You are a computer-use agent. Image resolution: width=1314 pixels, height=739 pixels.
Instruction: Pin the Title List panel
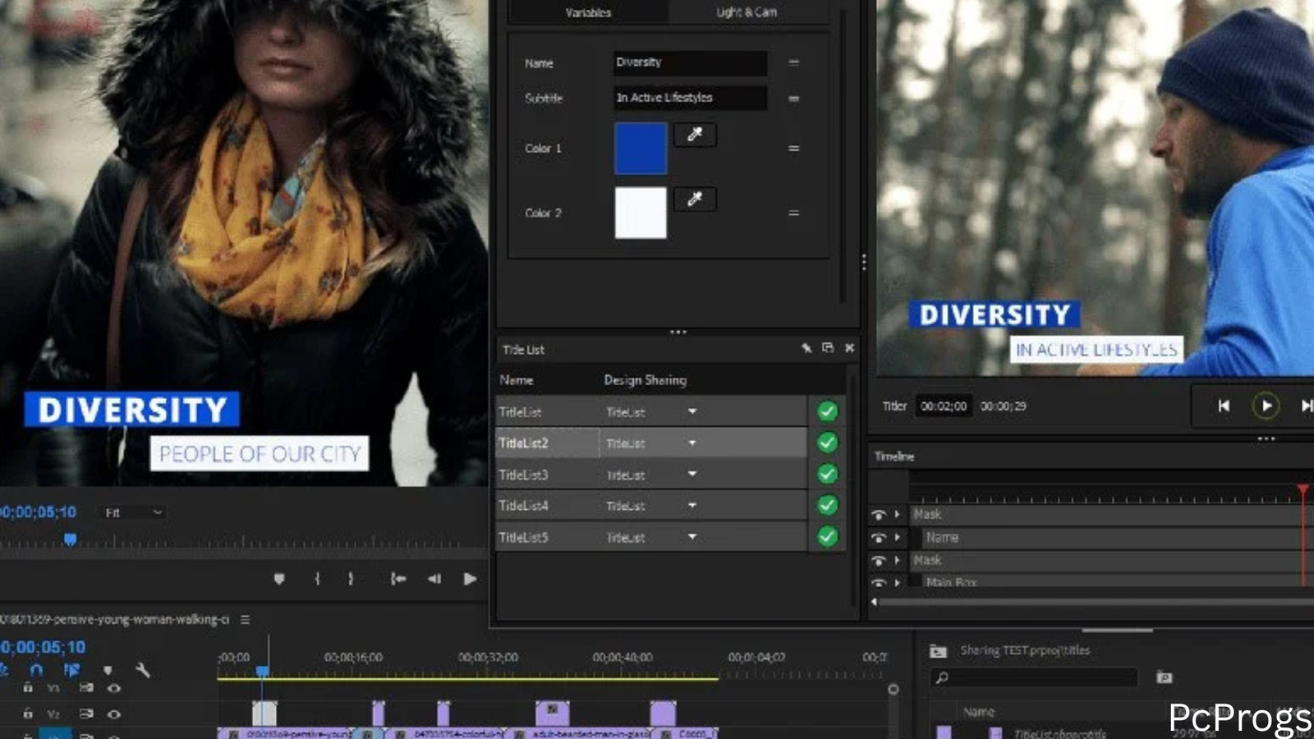[x=806, y=348]
